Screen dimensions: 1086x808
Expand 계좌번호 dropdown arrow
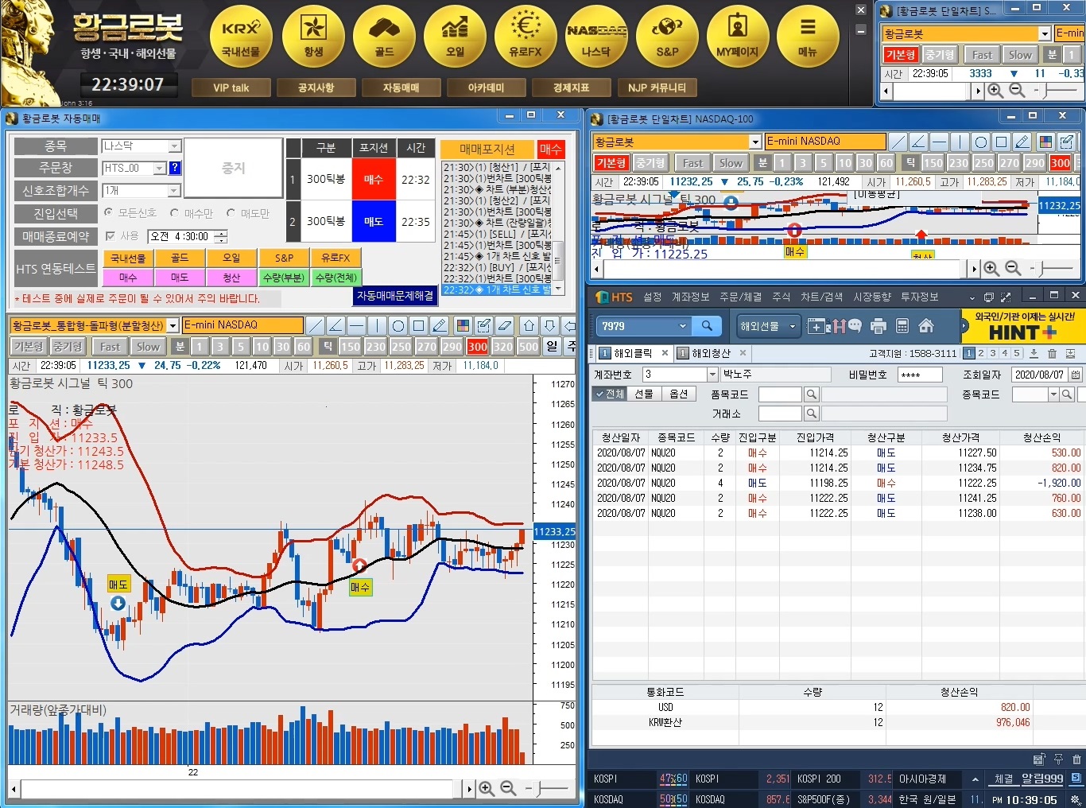pyautogui.click(x=712, y=374)
